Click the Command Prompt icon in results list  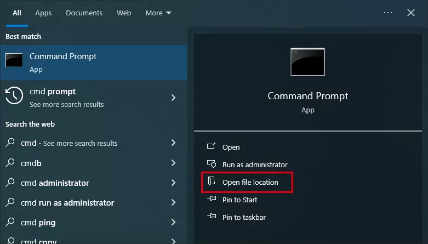coord(14,60)
